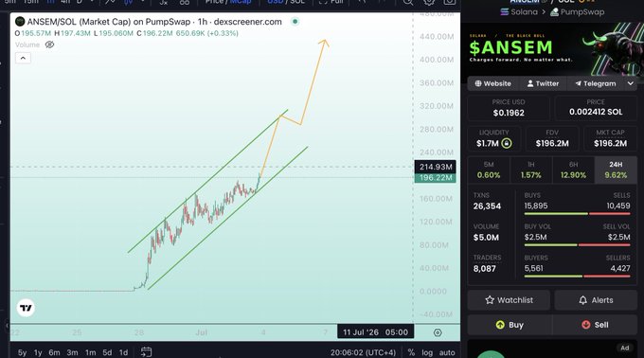The height and width of the screenshot is (358, 644).
Task: Select the 5y time range
Action: pos(22,352)
